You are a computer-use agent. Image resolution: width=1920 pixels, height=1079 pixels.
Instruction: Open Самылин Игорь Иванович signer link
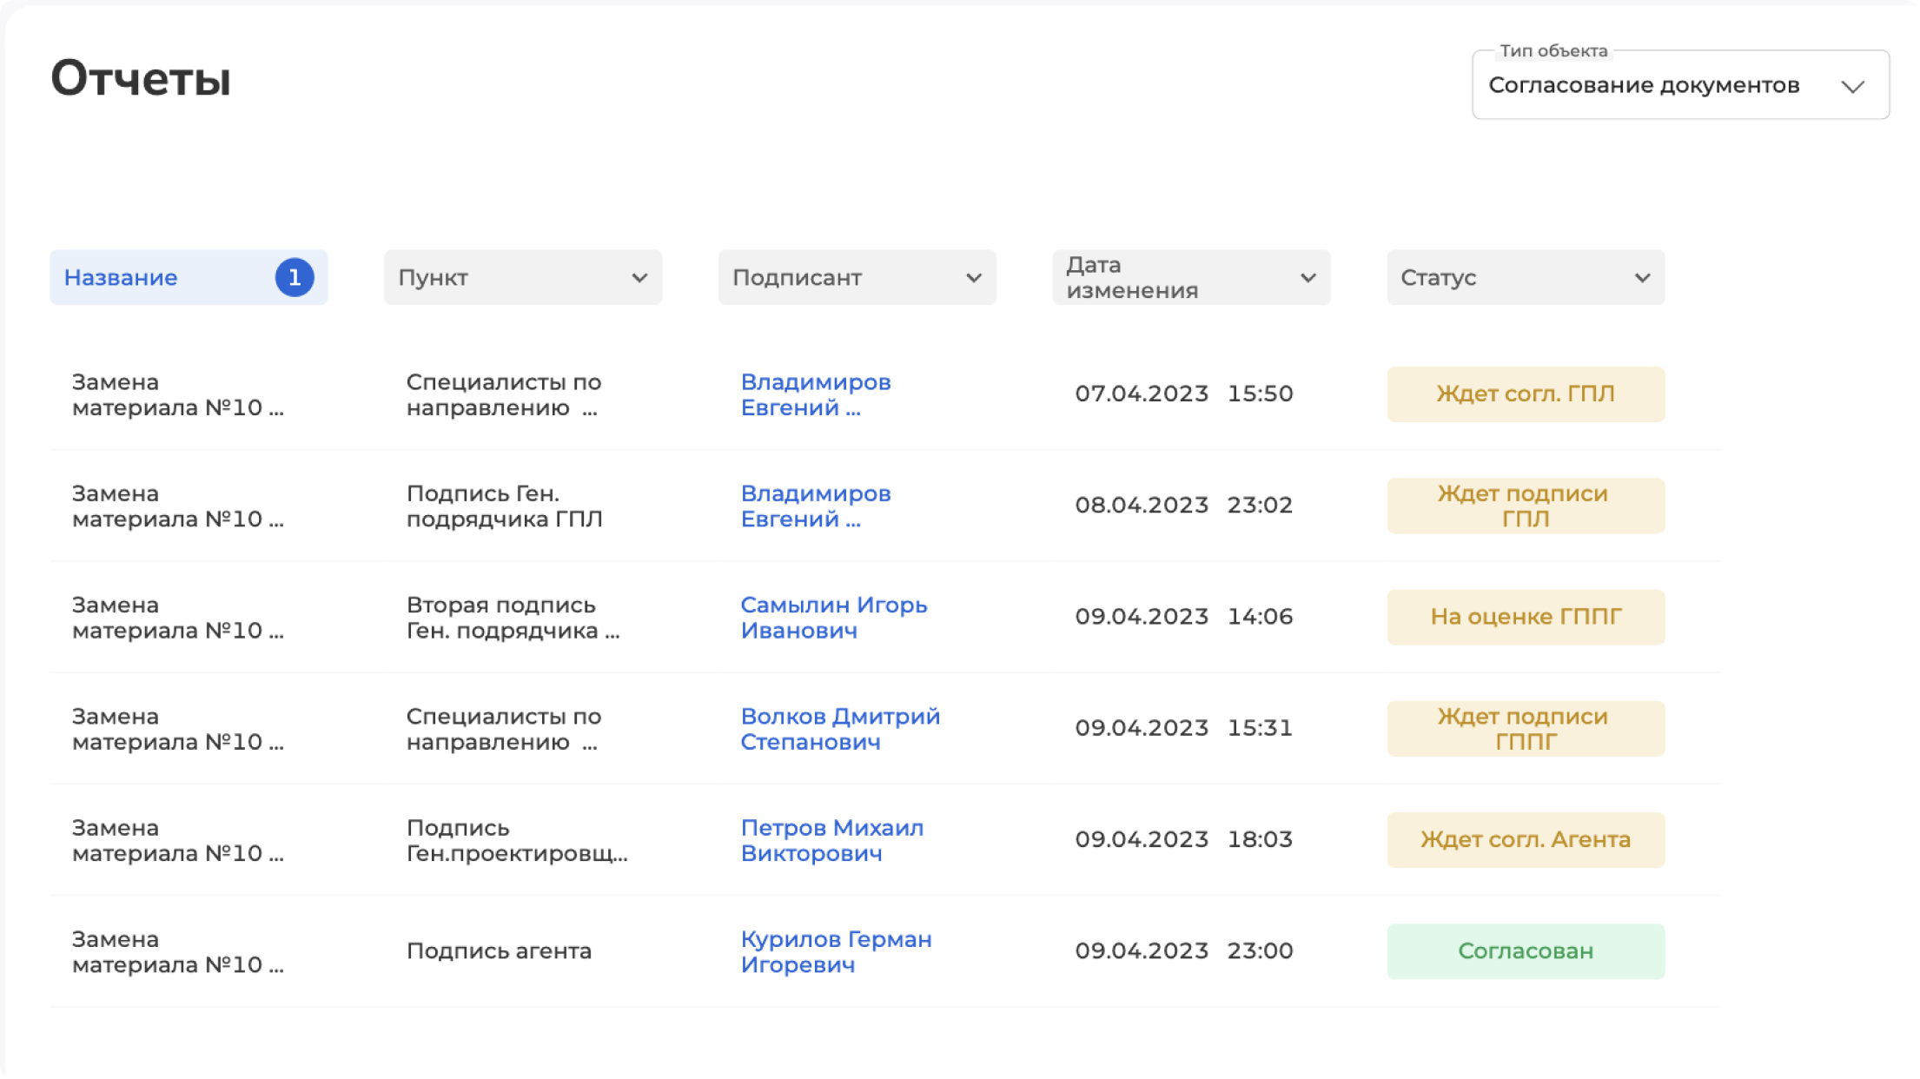click(832, 617)
